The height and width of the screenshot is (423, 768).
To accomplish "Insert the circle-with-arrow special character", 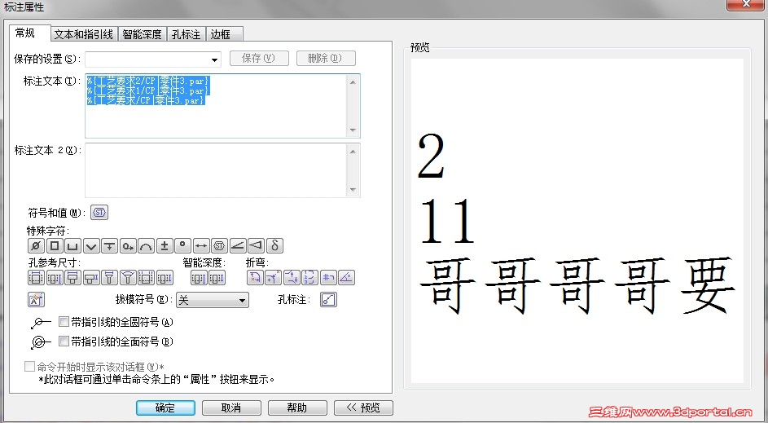I will (128, 245).
